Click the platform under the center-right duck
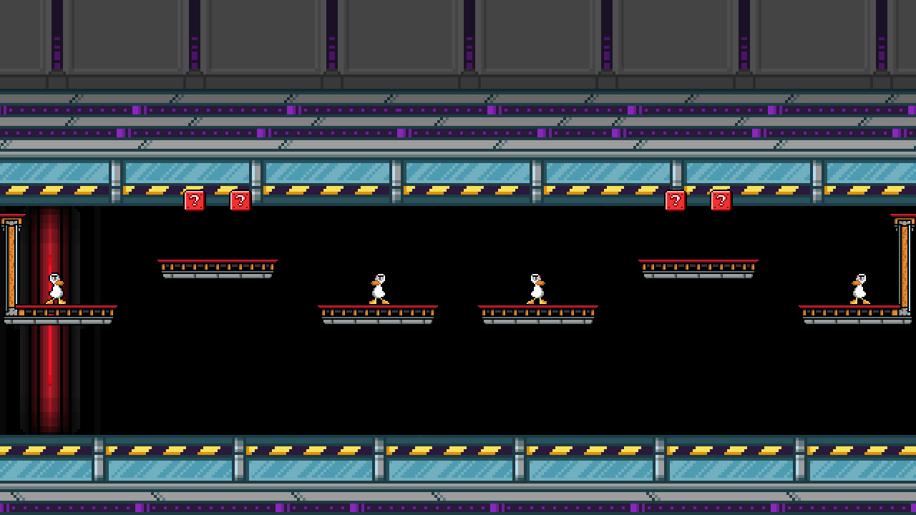This screenshot has height=515, width=916. click(x=538, y=315)
